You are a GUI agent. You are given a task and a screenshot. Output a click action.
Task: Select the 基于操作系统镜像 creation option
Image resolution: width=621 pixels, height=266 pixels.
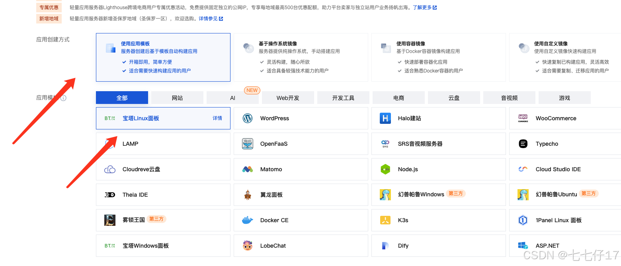pos(301,57)
